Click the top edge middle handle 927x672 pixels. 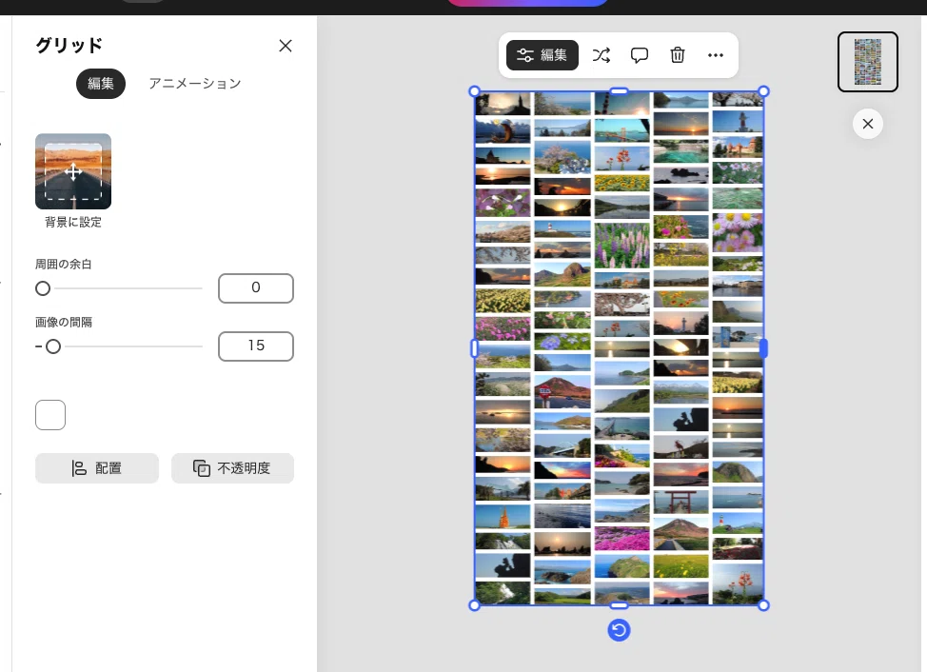pos(619,91)
